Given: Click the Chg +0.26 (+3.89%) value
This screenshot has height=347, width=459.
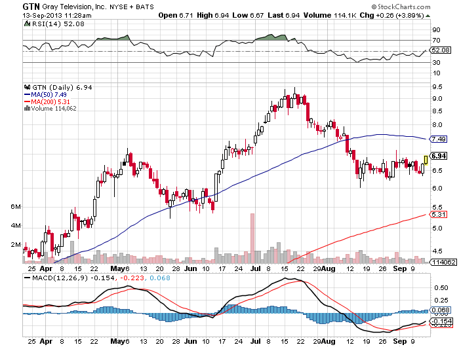Looking at the screenshot, I should click(x=391, y=15).
